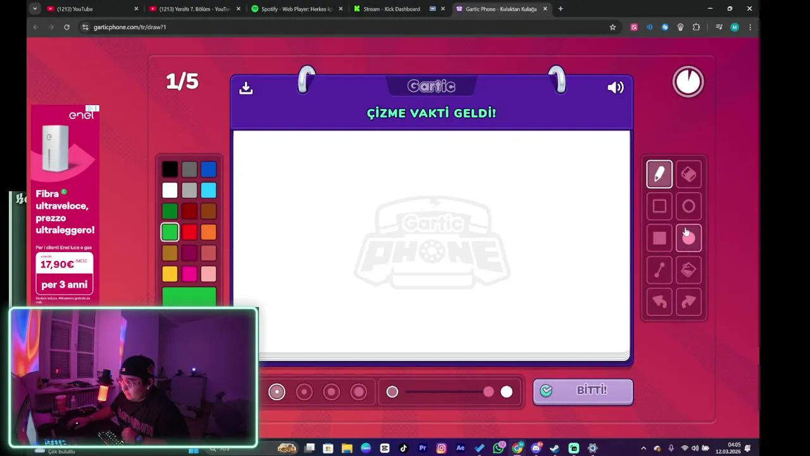Open Premiere Pro from the taskbar
The width and height of the screenshot is (810, 456).
coord(423,448)
